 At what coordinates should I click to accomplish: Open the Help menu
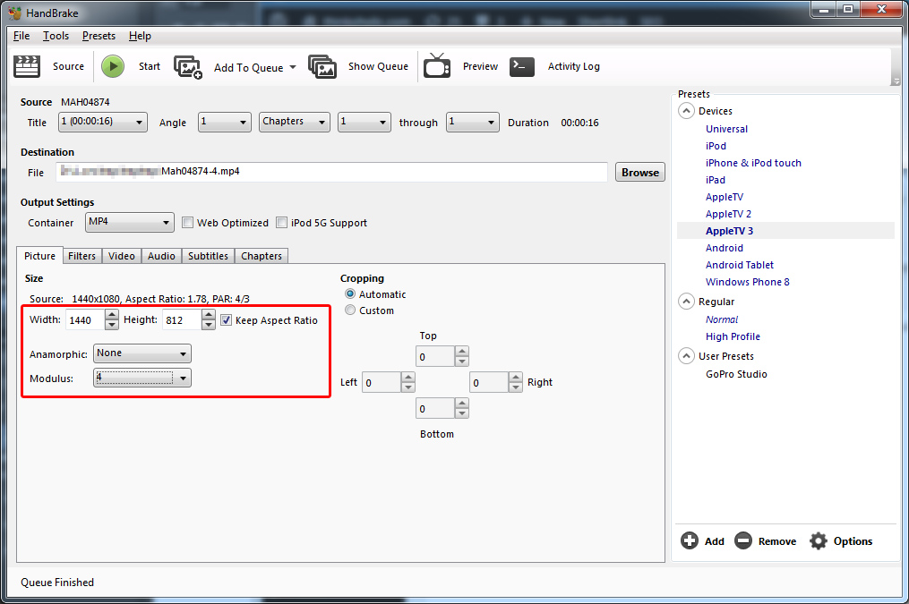[140, 36]
